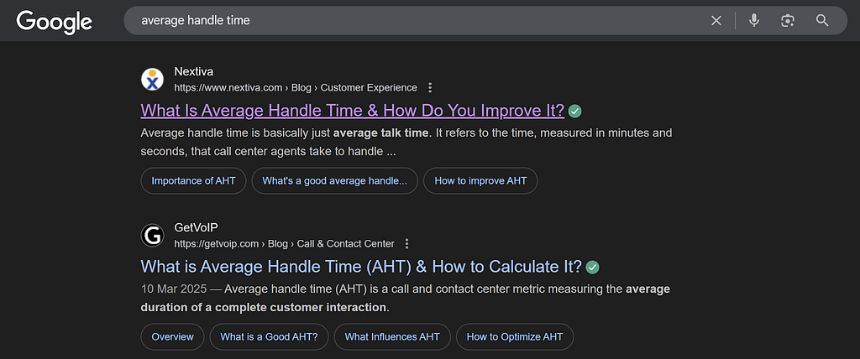Viewport: 860px width, 359px height.
Task: Click green verified badge beside GetVoIP title
Action: 593,268
